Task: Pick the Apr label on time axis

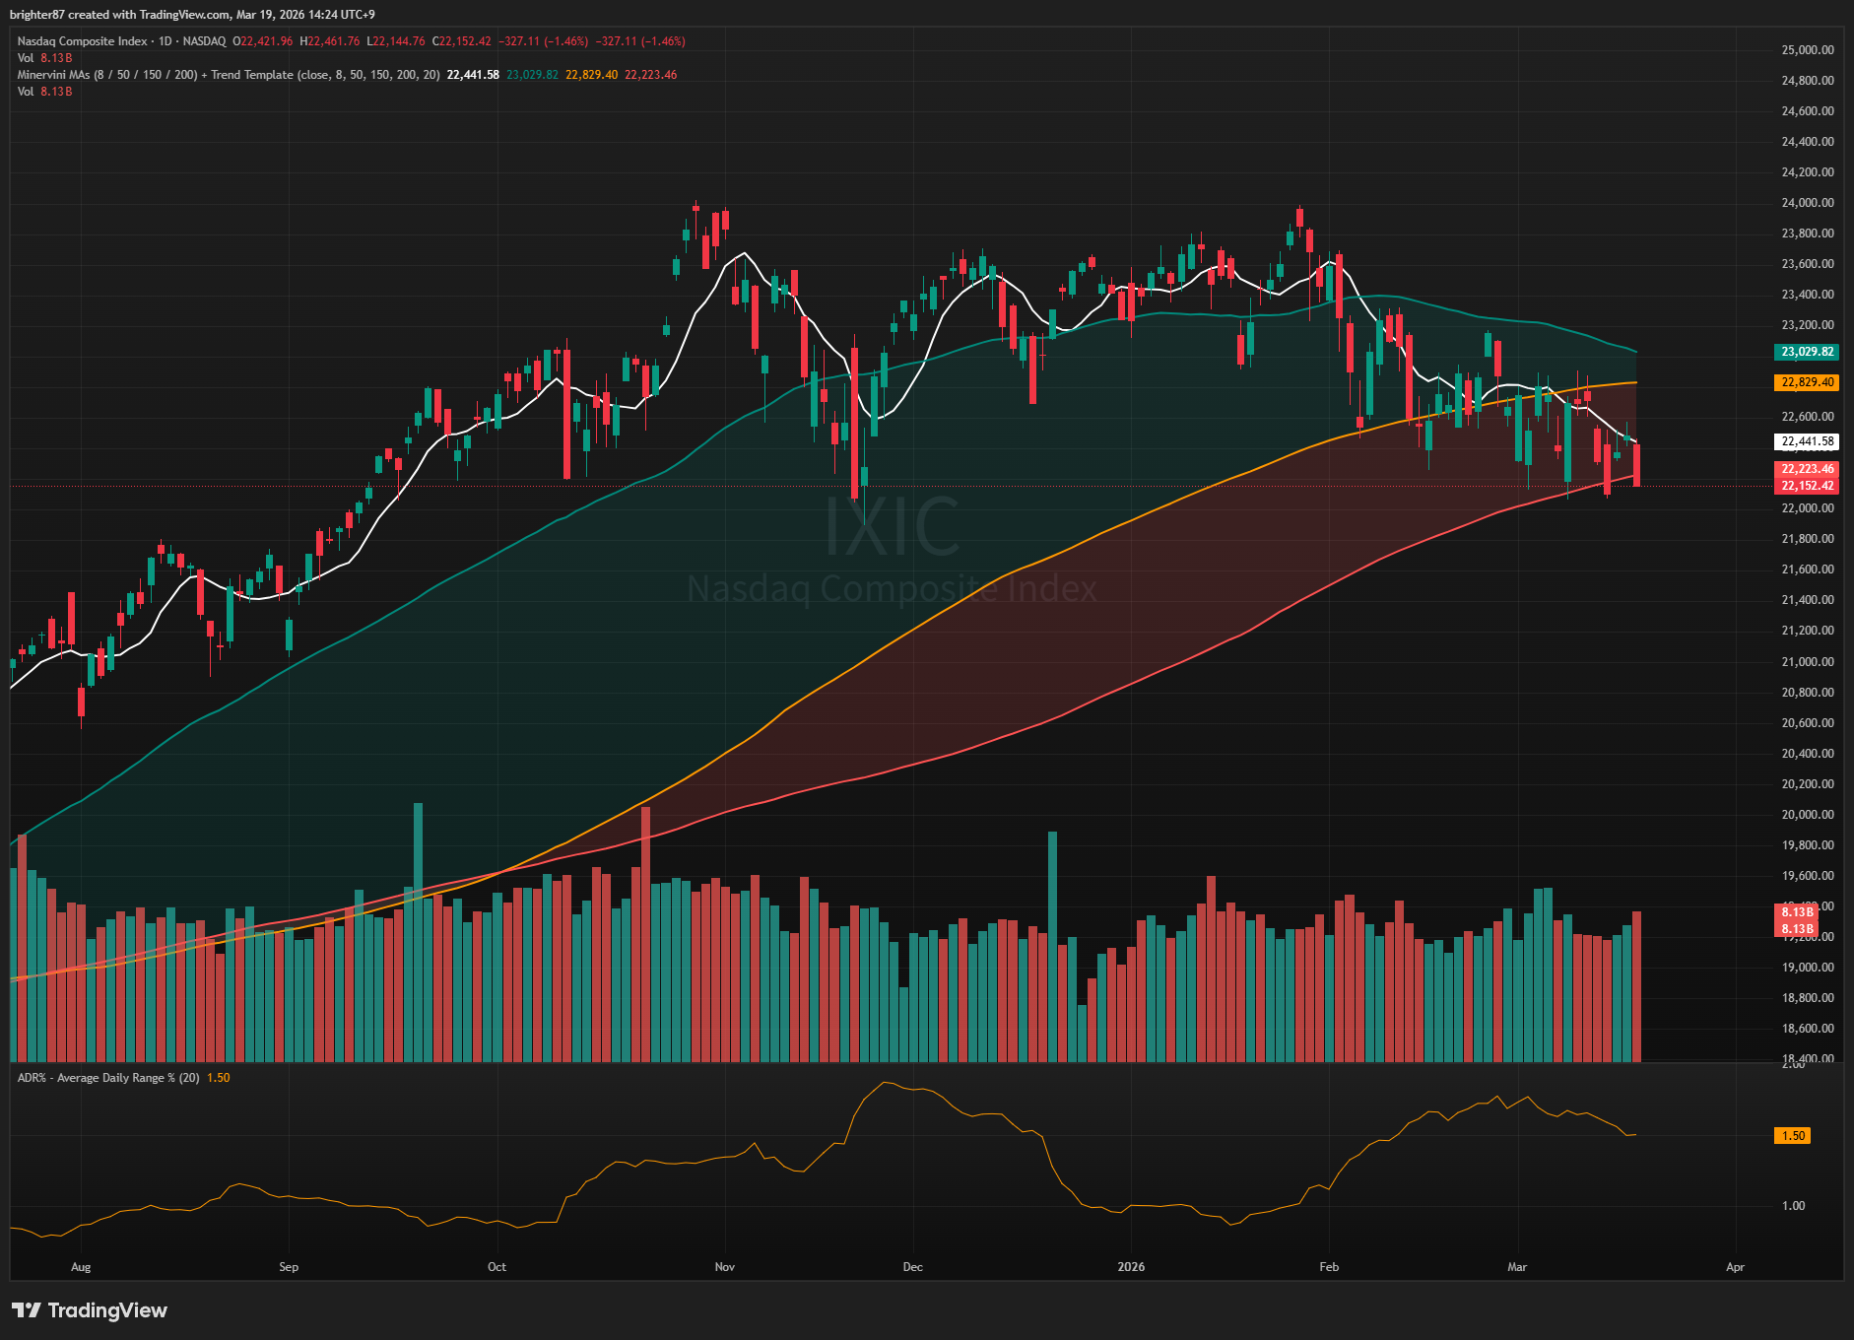Action: 1735,1267
